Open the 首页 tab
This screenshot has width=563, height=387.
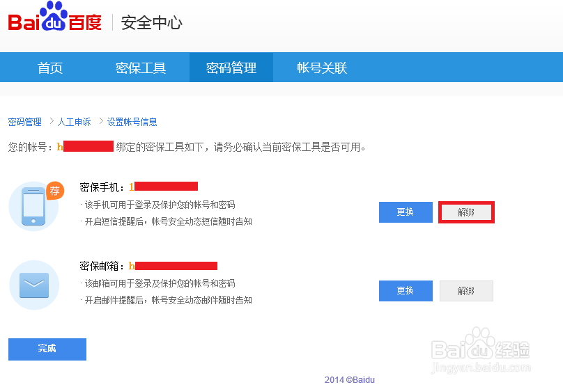(x=50, y=68)
